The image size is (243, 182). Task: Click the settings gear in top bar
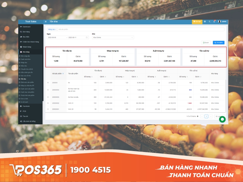205,22
